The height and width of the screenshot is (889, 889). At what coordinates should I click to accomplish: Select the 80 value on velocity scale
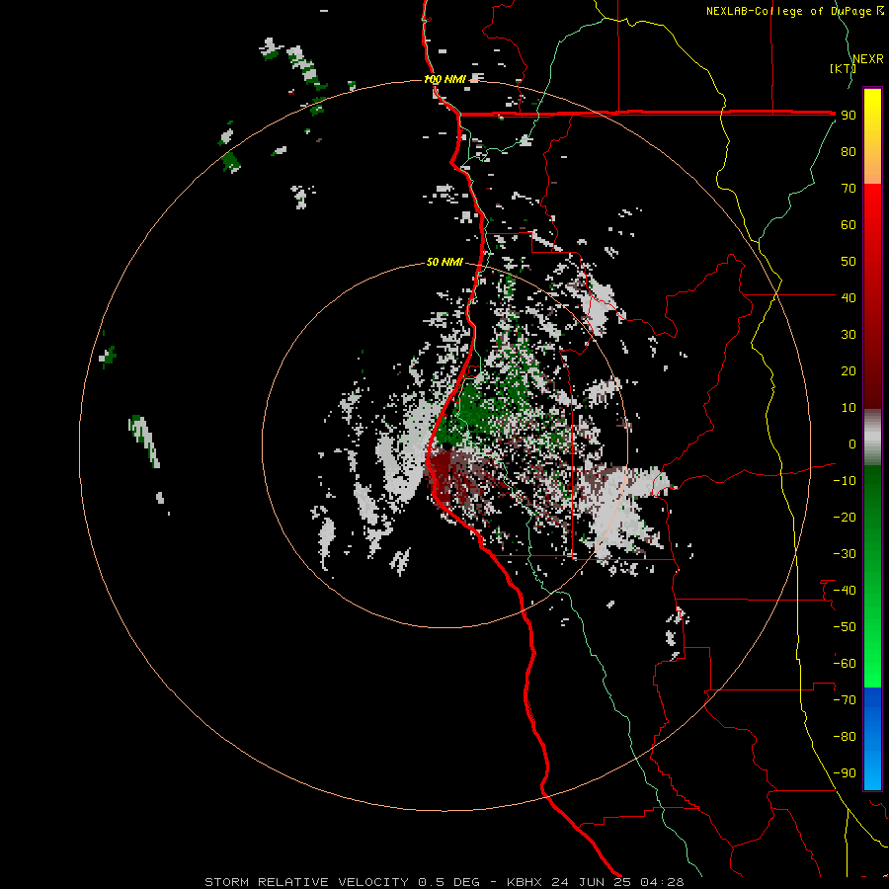(849, 151)
